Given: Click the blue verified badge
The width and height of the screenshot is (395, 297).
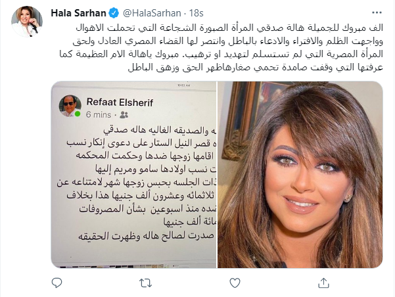Looking at the screenshot, I should click(x=114, y=13).
